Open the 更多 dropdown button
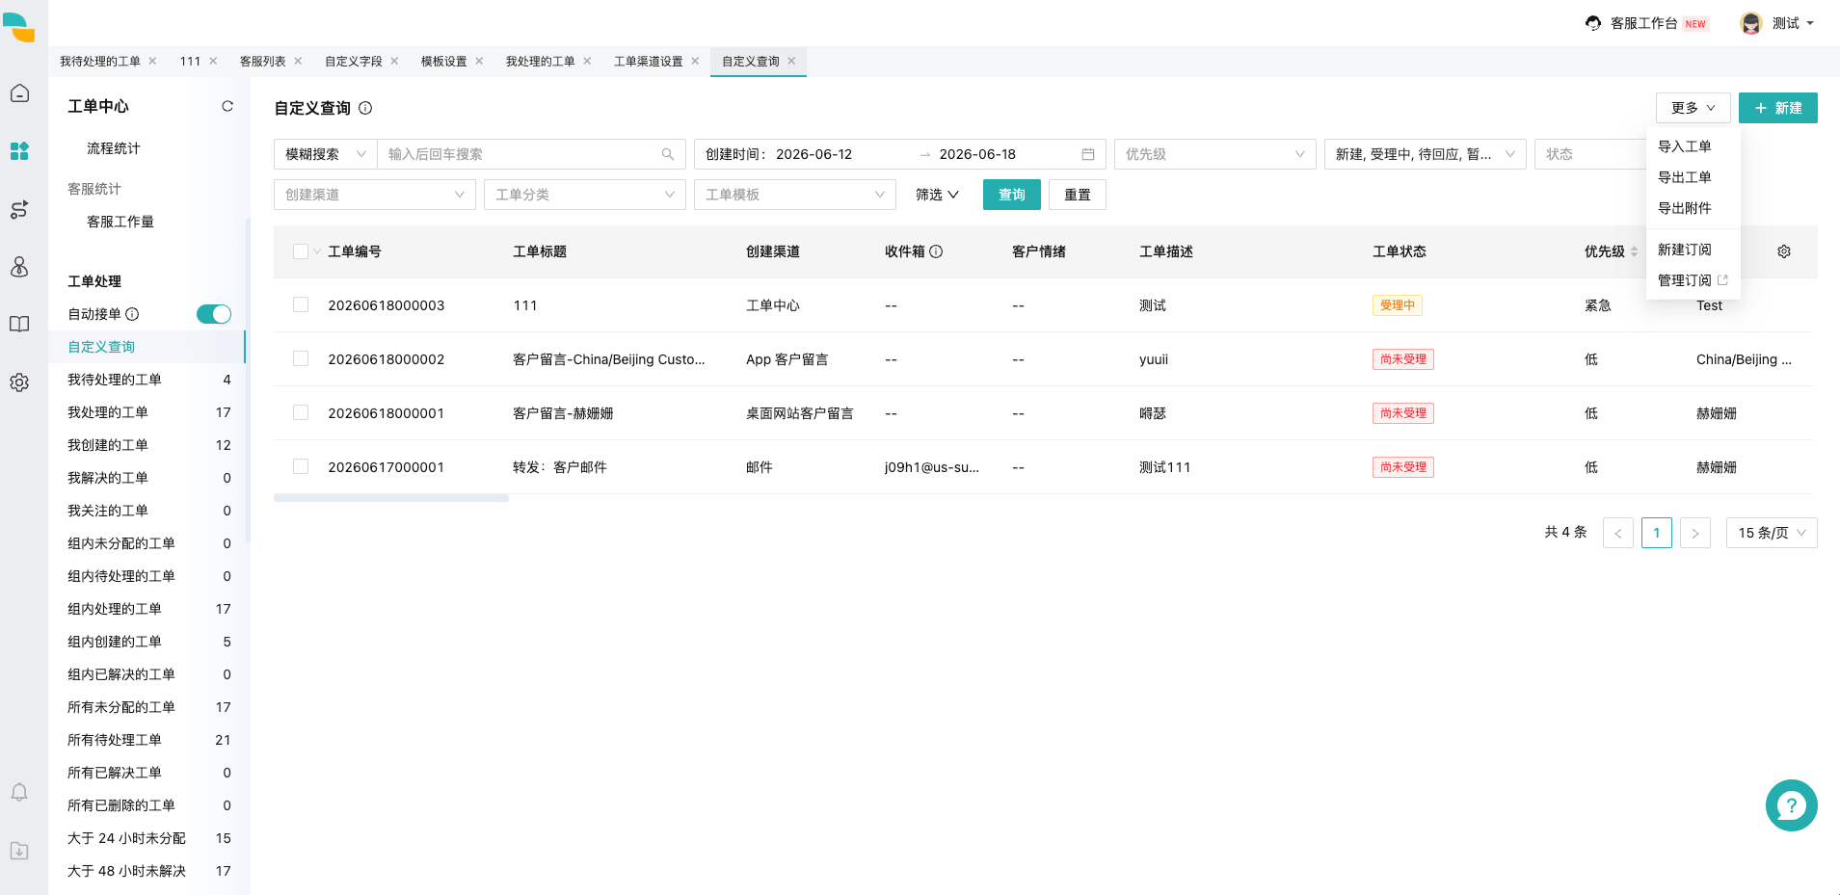Image resolution: width=1840 pixels, height=895 pixels. pyautogui.click(x=1693, y=108)
